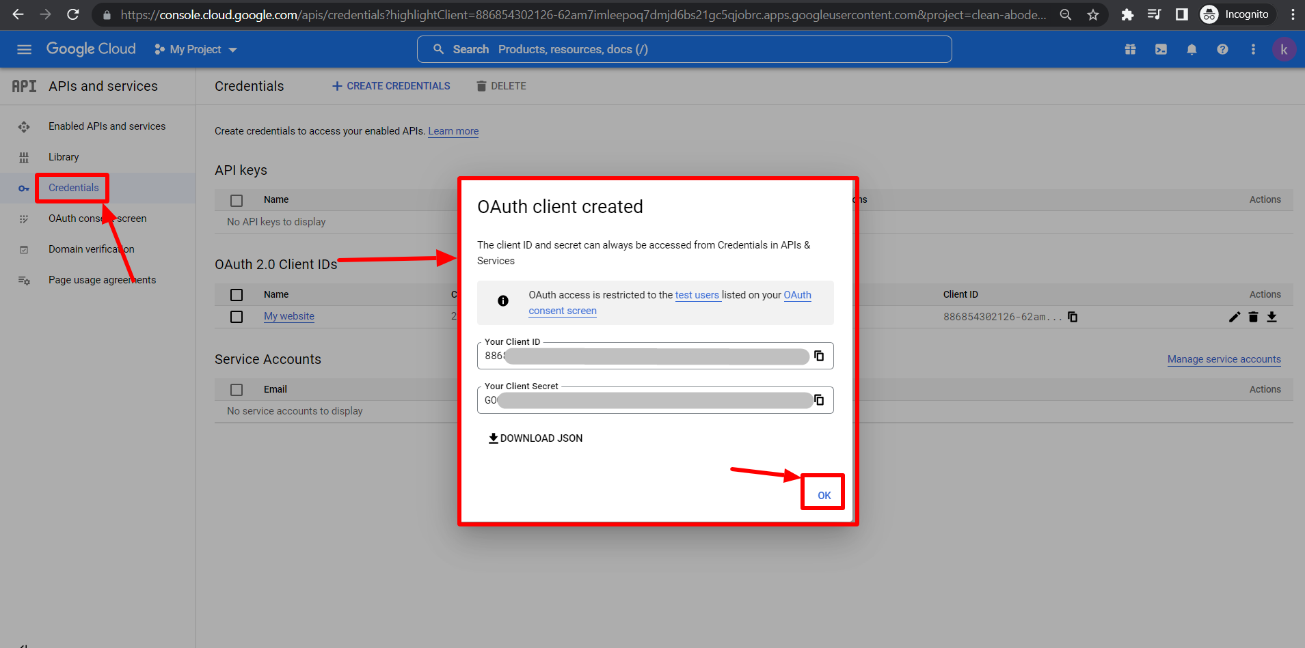Reload the page with the refresh icon
Viewport: 1305px width, 648px height.
click(73, 14)
